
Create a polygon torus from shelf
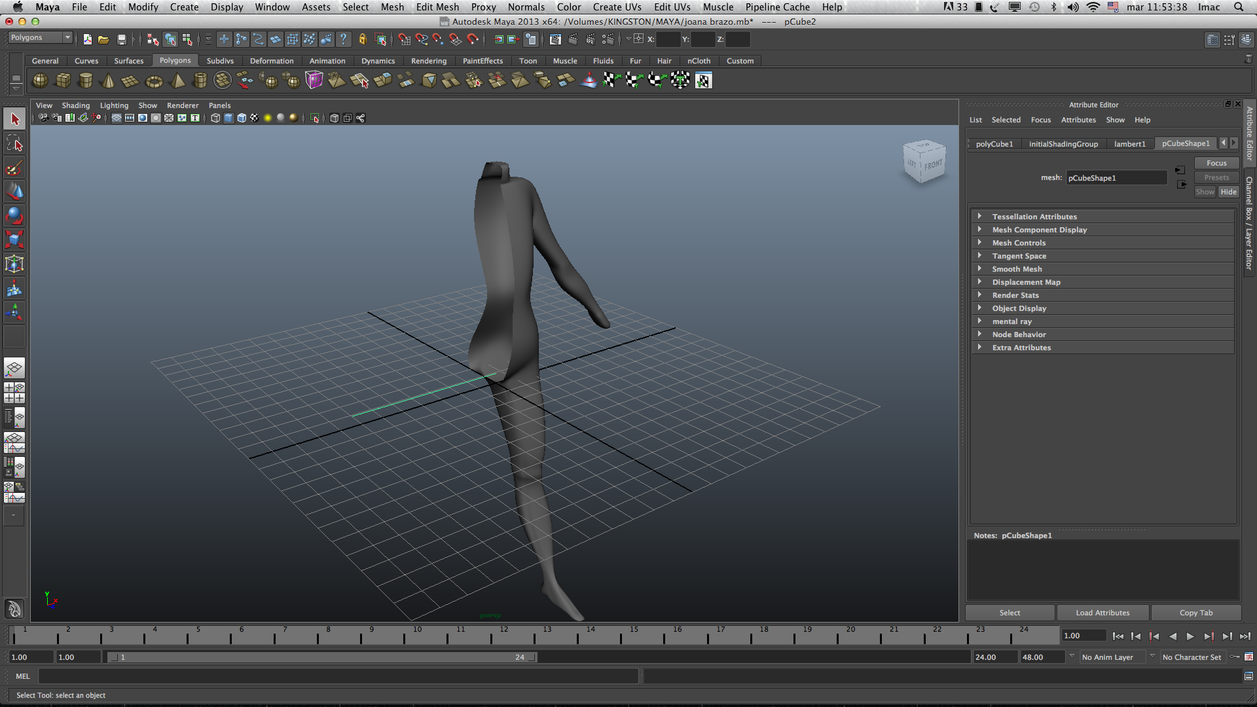[x=154, y=81]
